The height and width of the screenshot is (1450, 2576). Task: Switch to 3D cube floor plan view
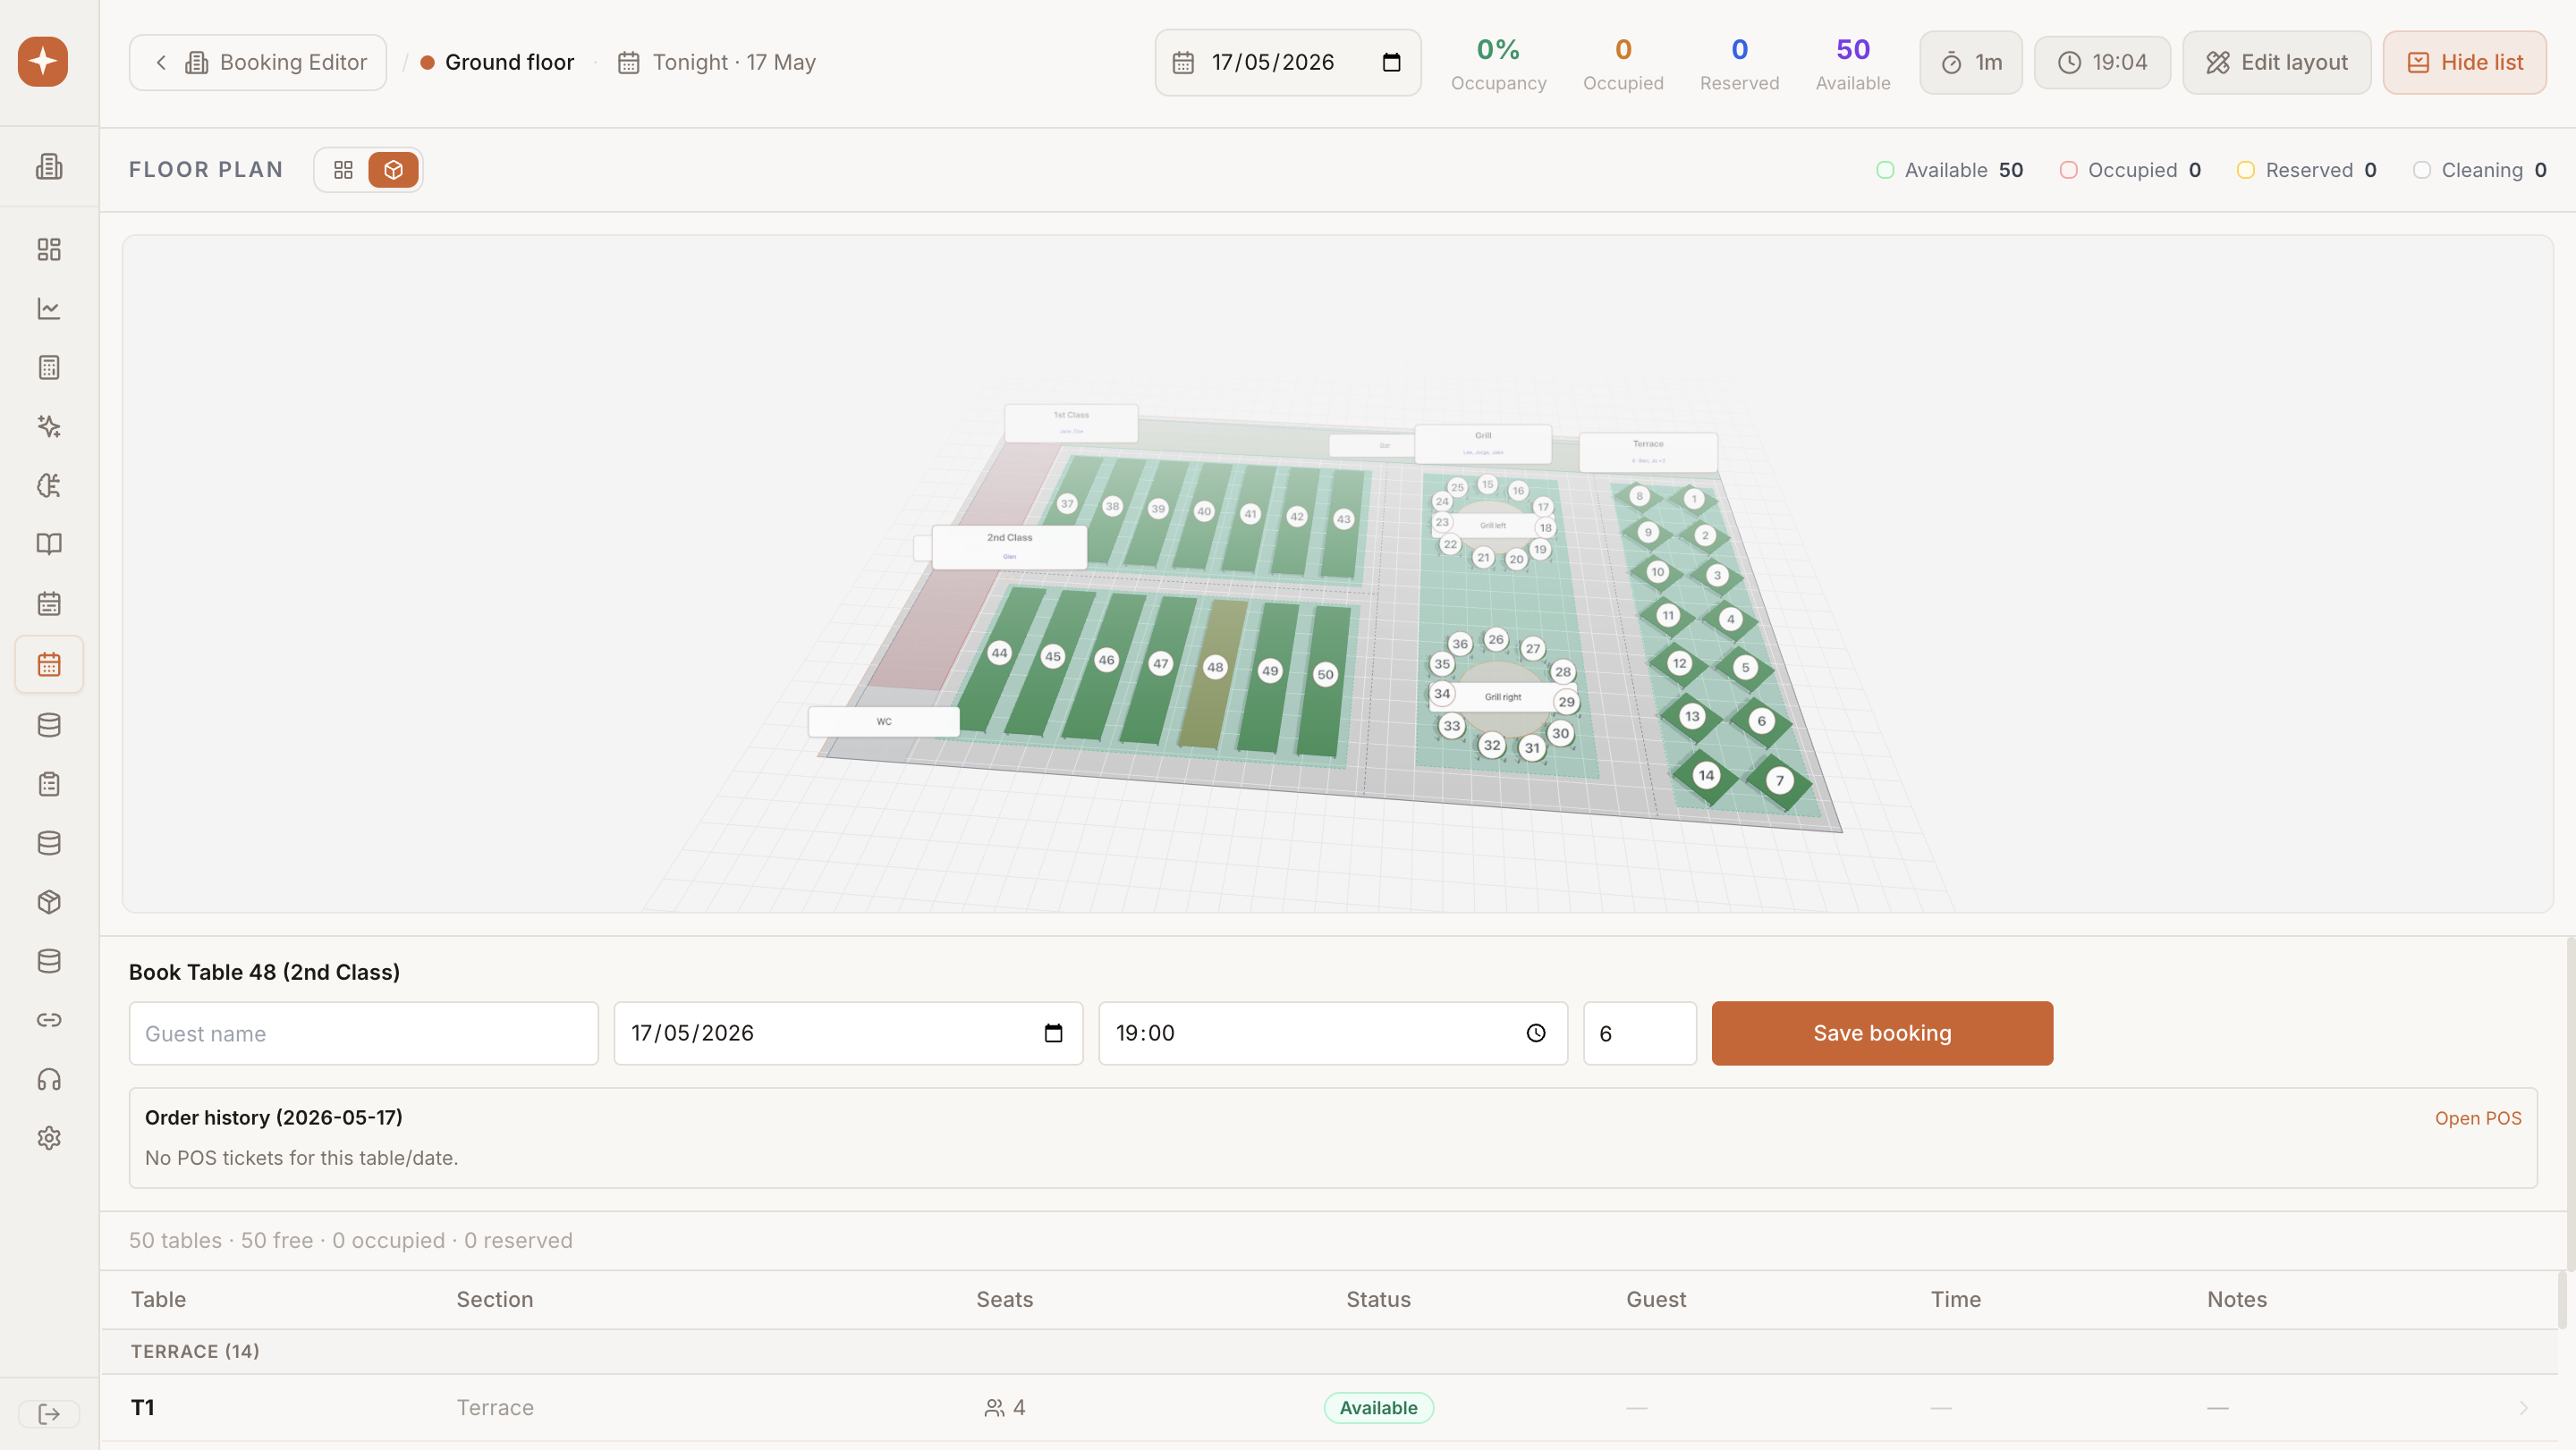click(x=393, y=170)
